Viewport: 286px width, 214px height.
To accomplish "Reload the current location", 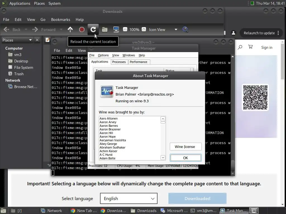I will pyautogui.click(x=93, y=30).
